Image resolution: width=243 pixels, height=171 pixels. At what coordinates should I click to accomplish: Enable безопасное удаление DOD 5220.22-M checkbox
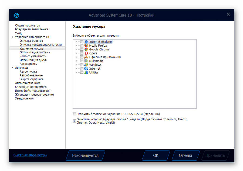75,114
